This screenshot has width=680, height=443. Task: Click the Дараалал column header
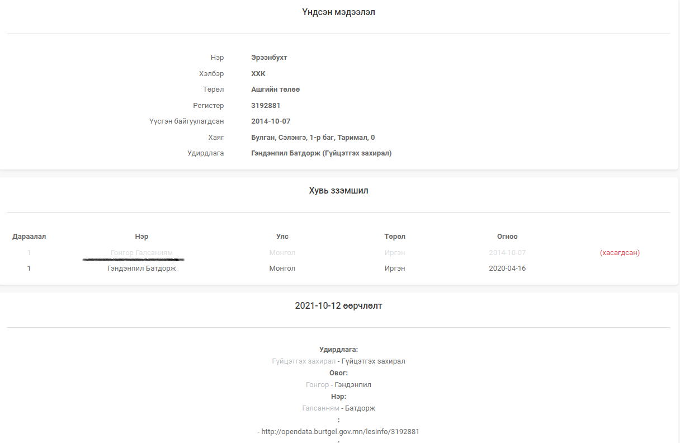29,237
